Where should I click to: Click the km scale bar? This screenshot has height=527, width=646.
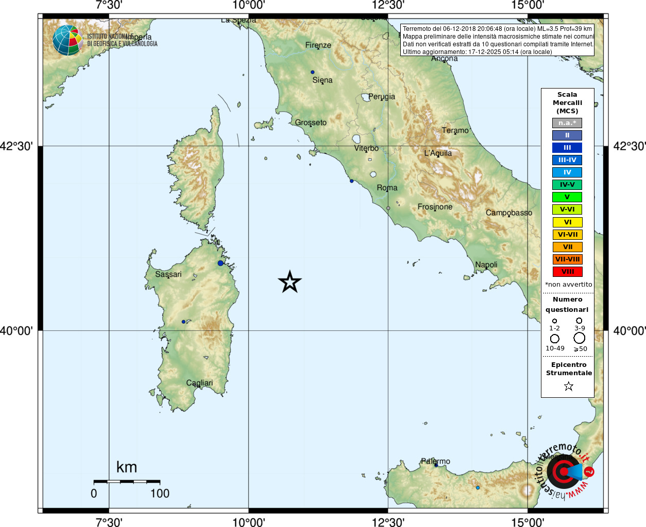[x=127, y=482]
